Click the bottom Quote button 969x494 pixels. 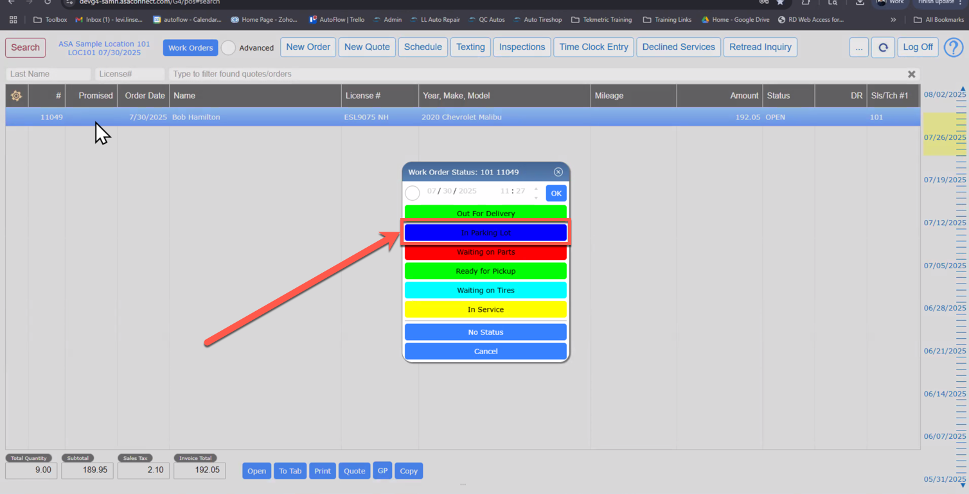coord(354,471)
